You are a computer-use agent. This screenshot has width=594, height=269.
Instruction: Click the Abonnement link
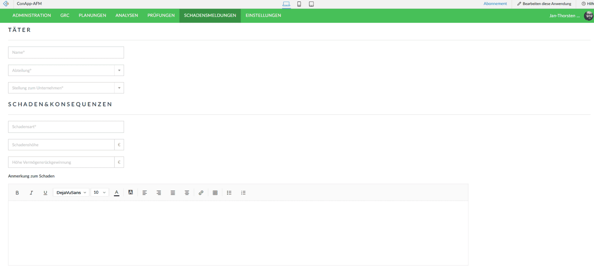pyautogui.click(x=495, y=4)
